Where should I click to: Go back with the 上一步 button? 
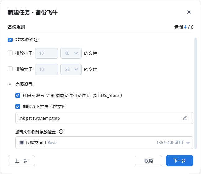pos(21,161)
